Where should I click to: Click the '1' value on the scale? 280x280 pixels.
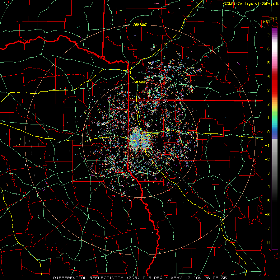(268, 118)
